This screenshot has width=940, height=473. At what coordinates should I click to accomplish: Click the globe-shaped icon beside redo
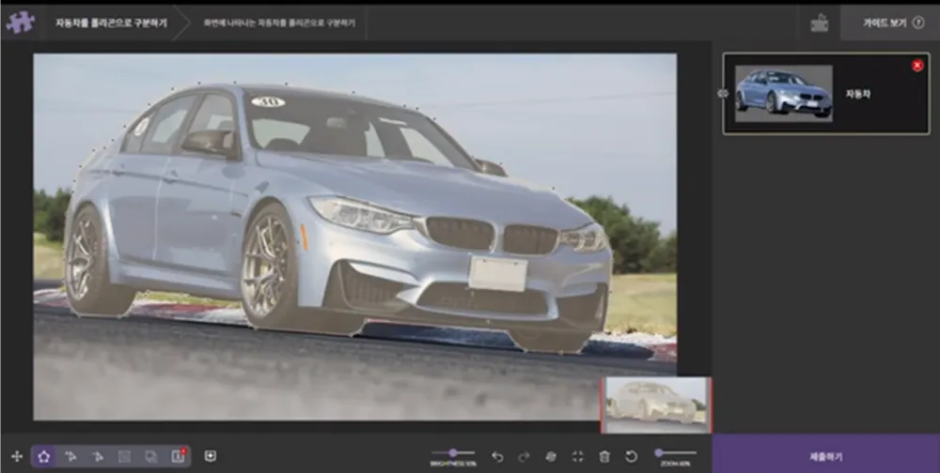pyautogui.click(x=551, y=456)
